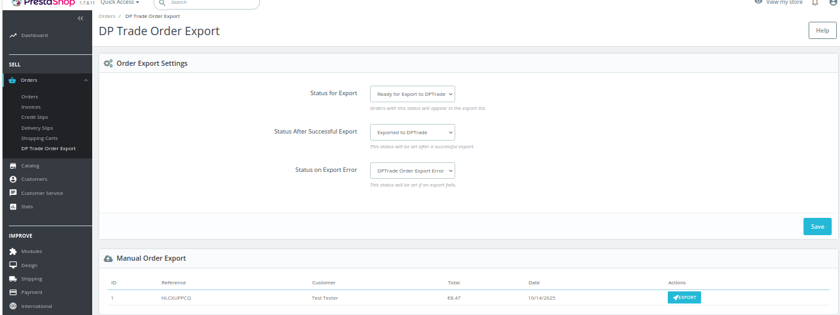This screenshot has width=840, height=315.
Task: Click the Shipping truck icon
Action: point(13,279)
